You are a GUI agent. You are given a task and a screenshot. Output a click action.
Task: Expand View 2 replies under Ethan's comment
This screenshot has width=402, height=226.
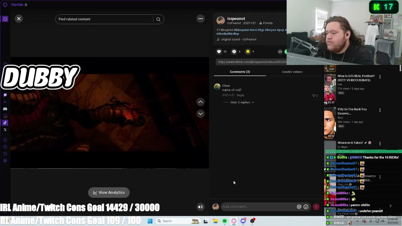[x=242, y=102]
